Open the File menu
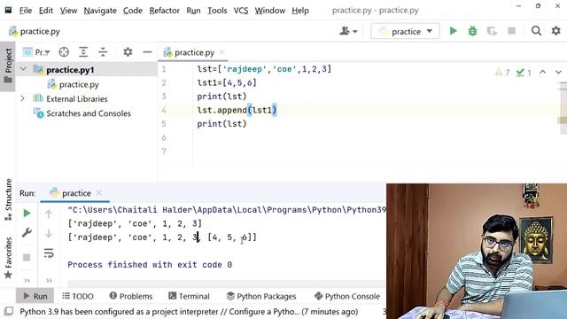The height and width of the screenshot is (319, 567). pos(26,11)
